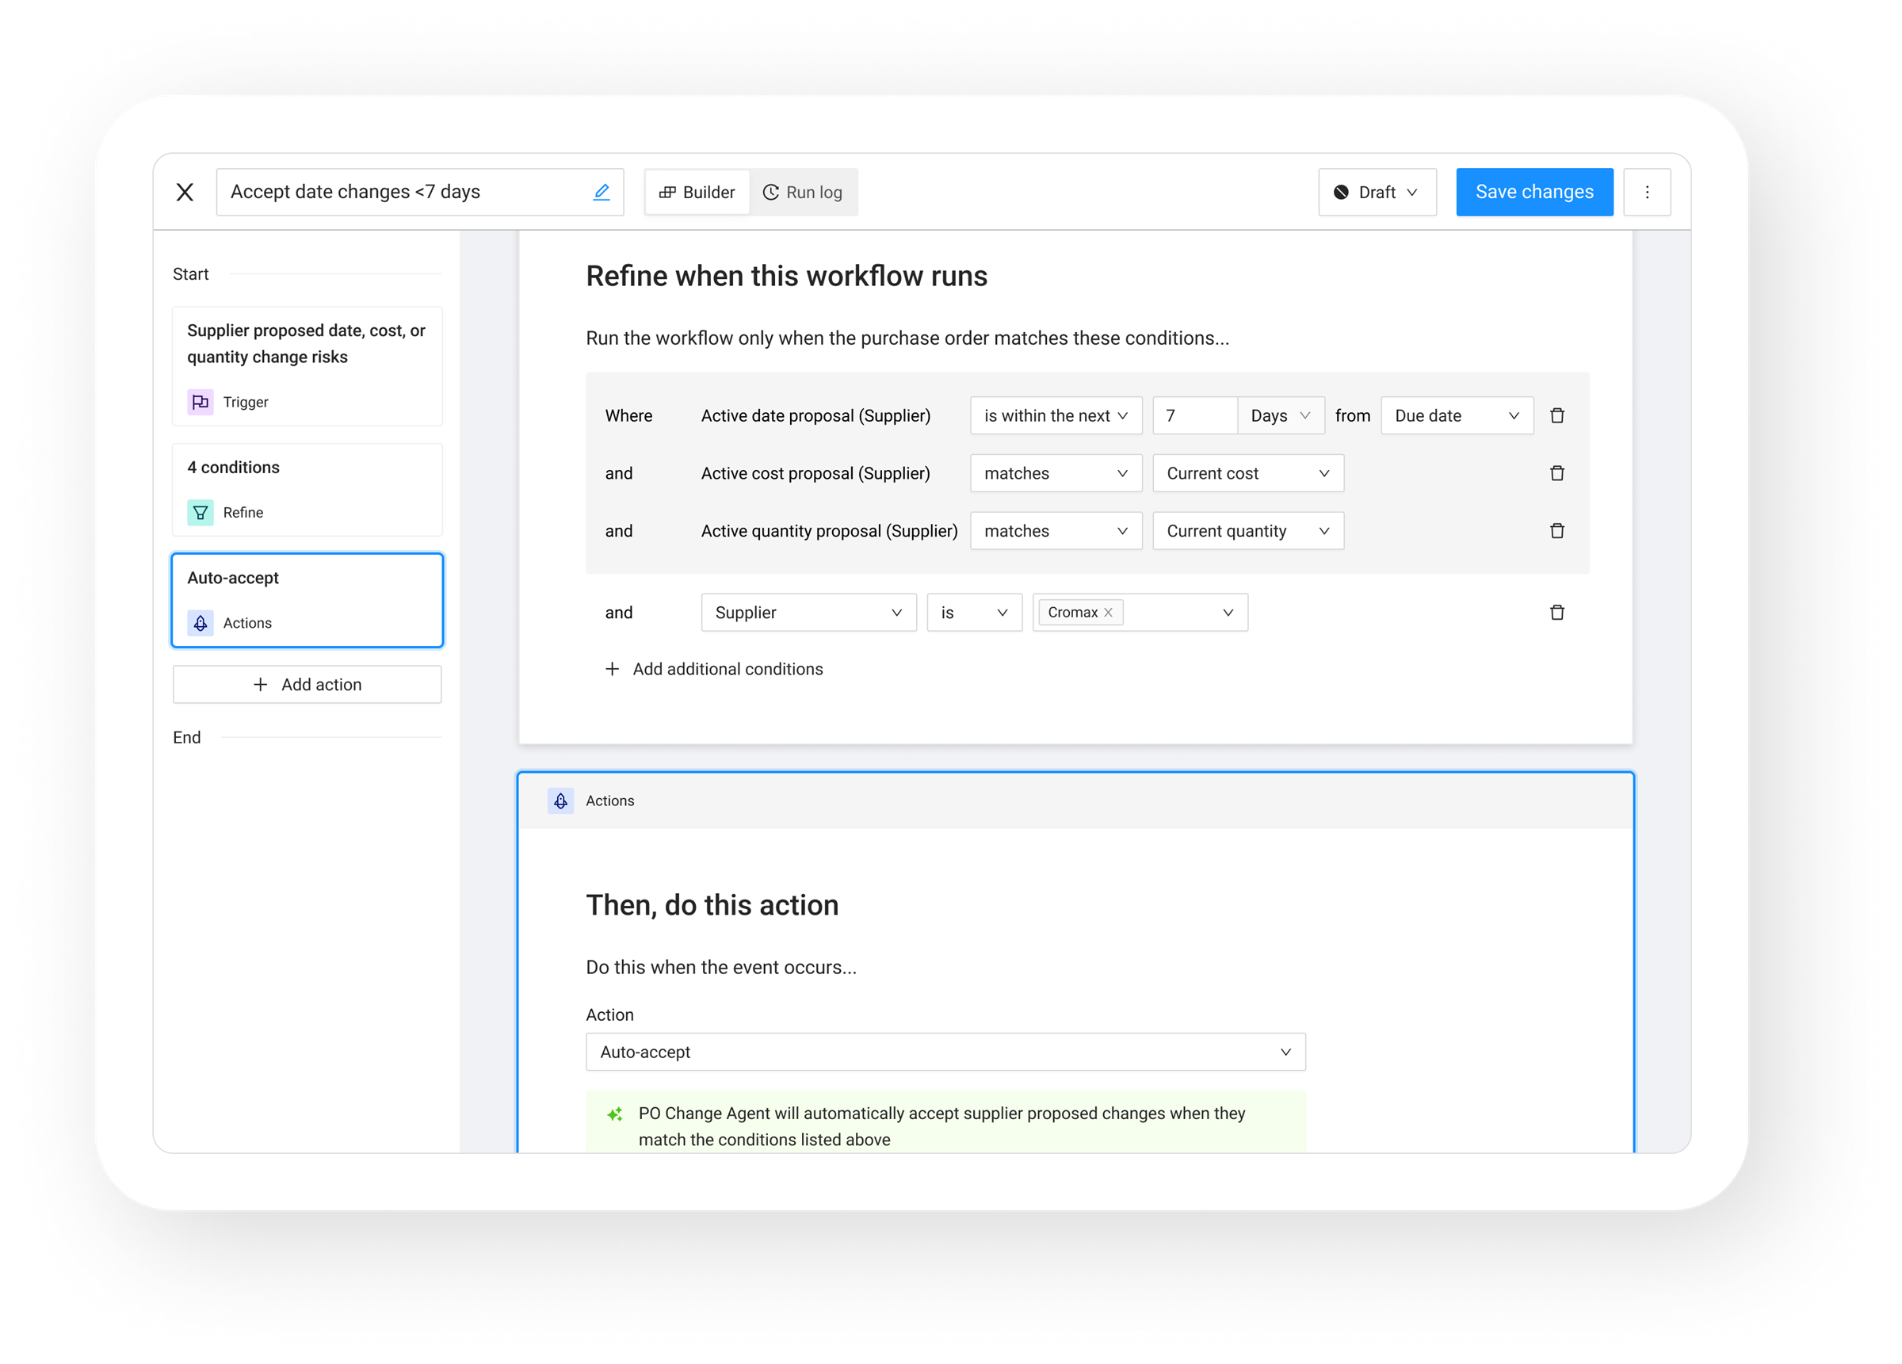Open the Due date dropdown
Screen dimensions: 1902x1364
pos(1456,416)
